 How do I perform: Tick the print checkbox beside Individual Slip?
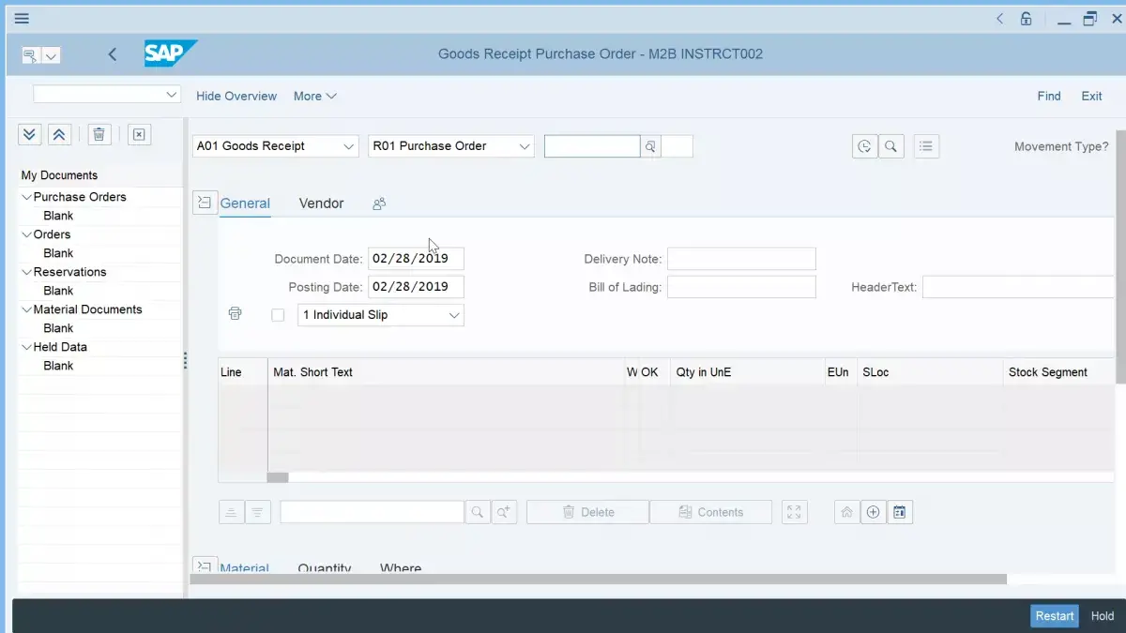(x=278, y=315)
